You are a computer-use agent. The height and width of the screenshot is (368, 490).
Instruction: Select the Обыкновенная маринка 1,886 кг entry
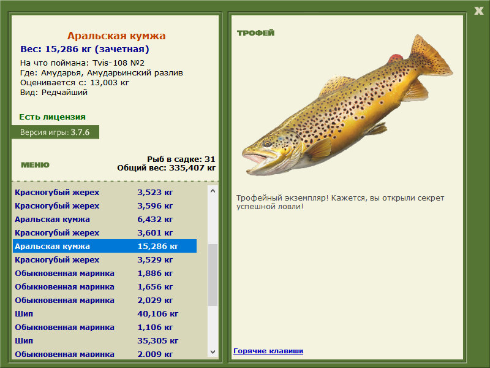coord(105,273)
